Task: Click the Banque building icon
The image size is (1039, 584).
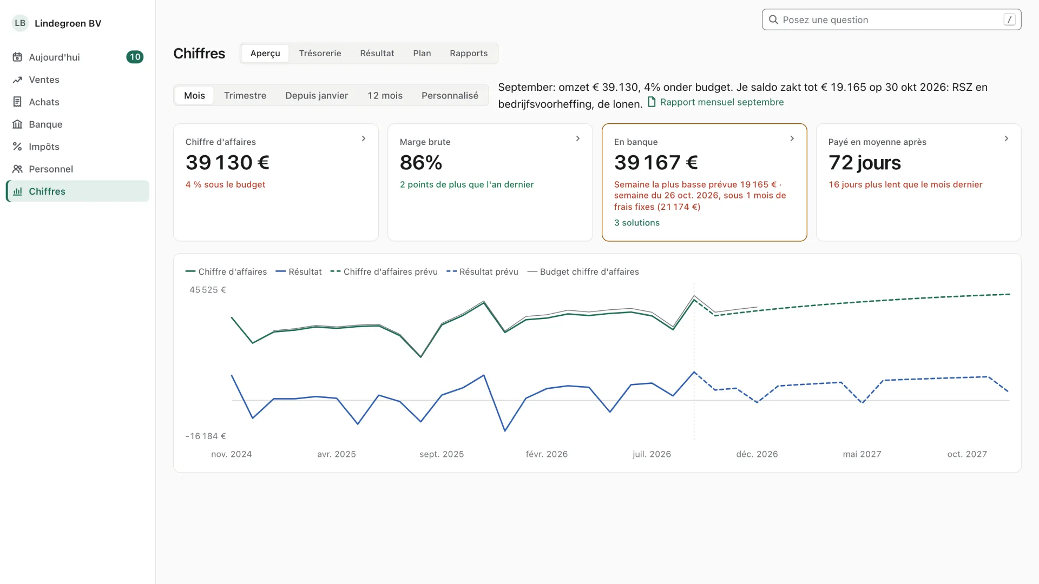Action: tap(17, 124)
